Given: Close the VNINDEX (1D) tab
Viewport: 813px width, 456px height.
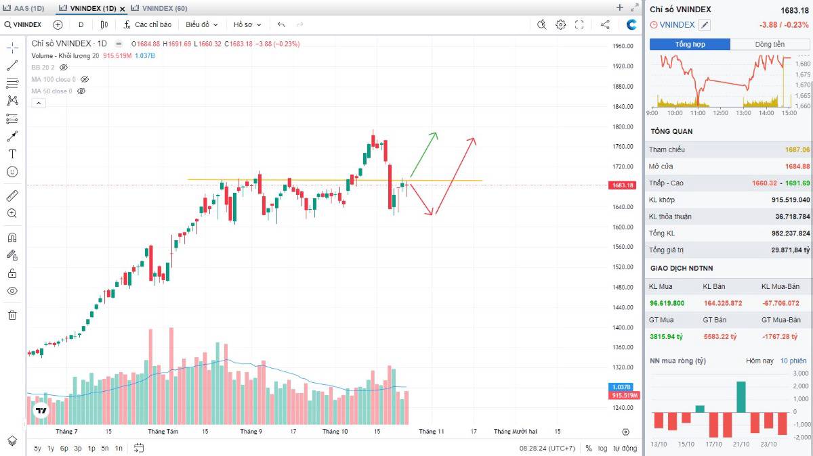Looking at the screenshot, I should (123, 9).
